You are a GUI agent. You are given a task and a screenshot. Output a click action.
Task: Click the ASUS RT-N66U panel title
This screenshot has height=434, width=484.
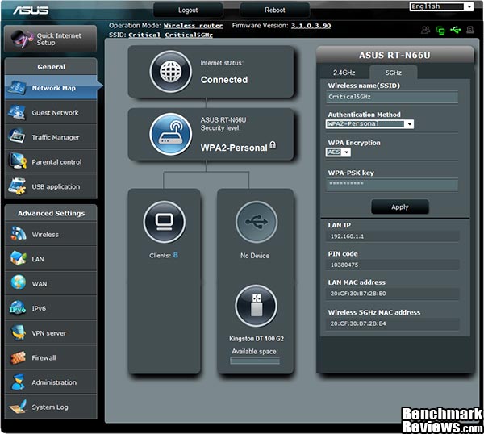point(394,55)
